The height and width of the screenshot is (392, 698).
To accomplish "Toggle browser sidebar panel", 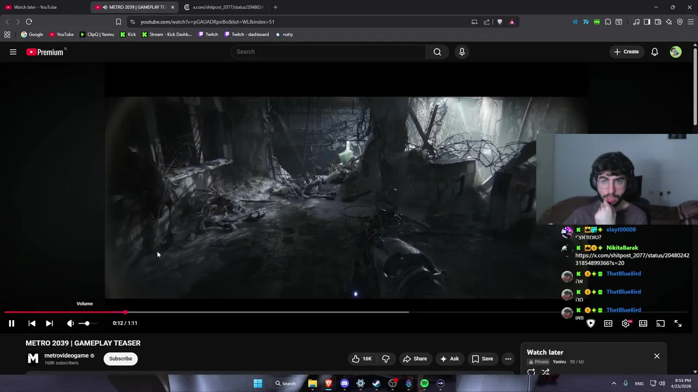I will tap(647, 22).
